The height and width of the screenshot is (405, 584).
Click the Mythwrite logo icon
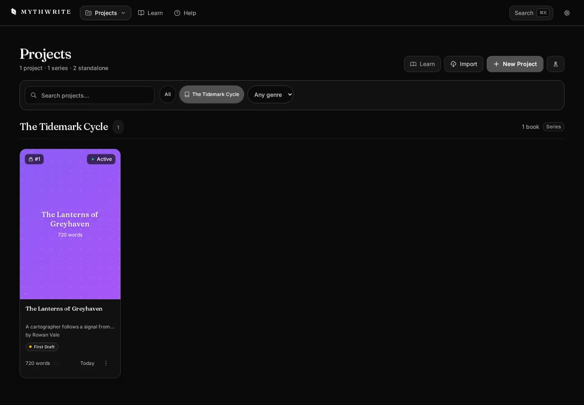tap(13, 12)
